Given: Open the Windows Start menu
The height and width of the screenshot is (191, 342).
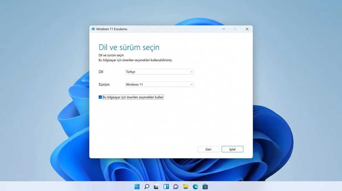Looking at the screenshot, I should click(137, 187).
